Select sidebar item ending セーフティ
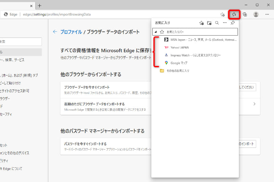 pos(6,114)
